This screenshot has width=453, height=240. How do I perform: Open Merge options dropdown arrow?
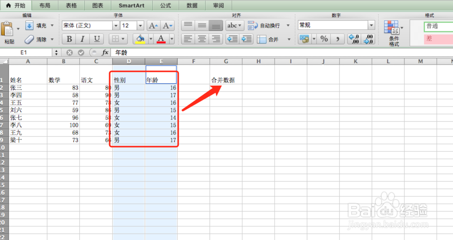(x=289, y=39)
